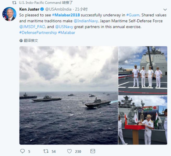171x156 pixels.
Task: Visit the @JMSDF_PAO mention
Action: click(32, 27)
